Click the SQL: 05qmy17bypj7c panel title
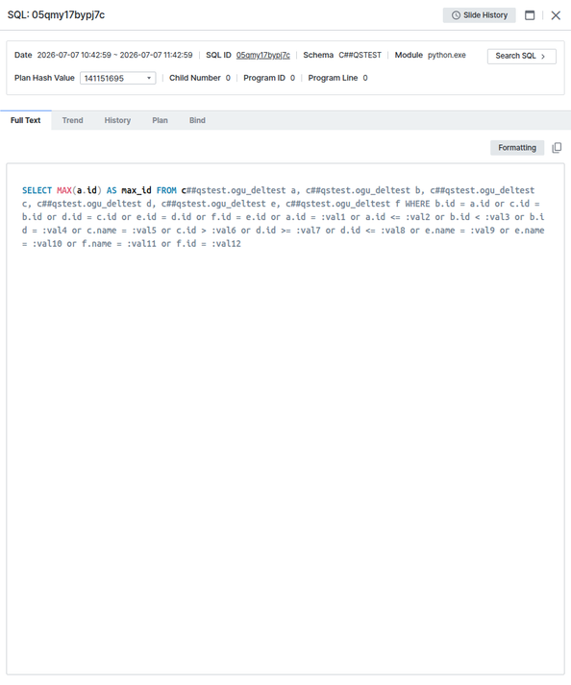The image size is (571, 685). tap(56, 14)
